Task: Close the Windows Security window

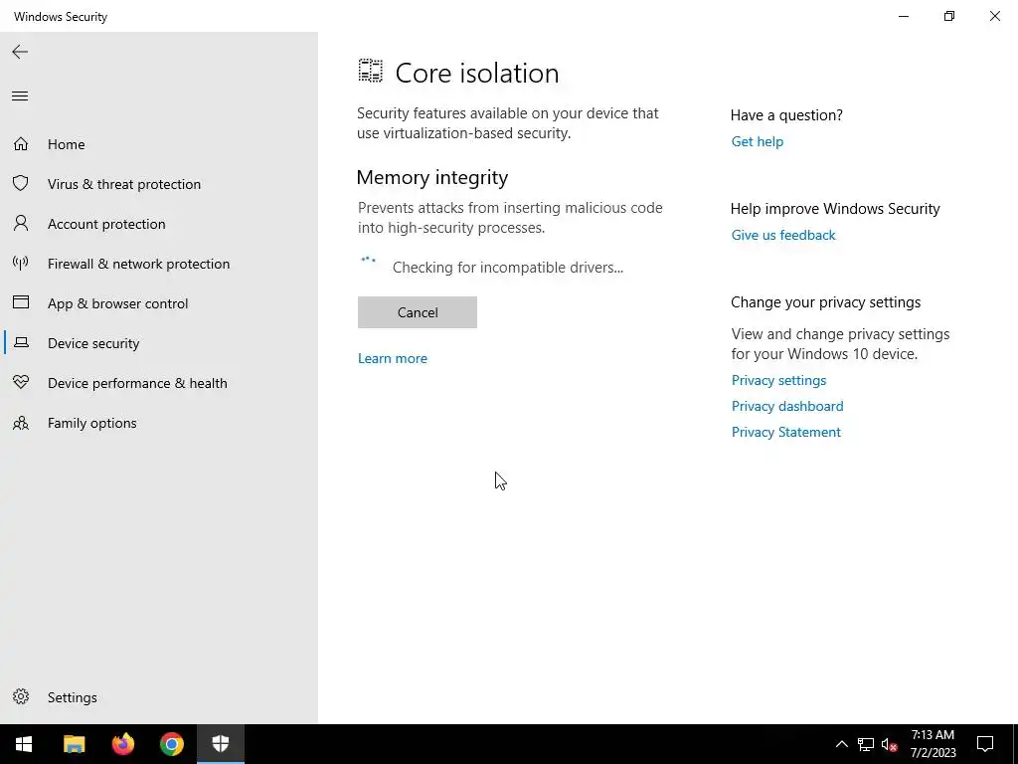Action: tap(994, 16)
